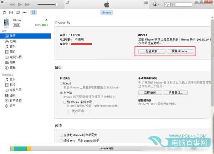The image size is (214, 154).
Task: Eject the iPhone device
Action: click(46, 20)
